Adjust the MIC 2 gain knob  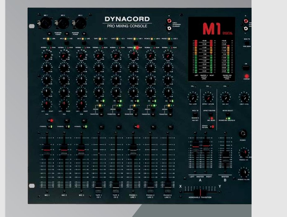pos(64,55)
